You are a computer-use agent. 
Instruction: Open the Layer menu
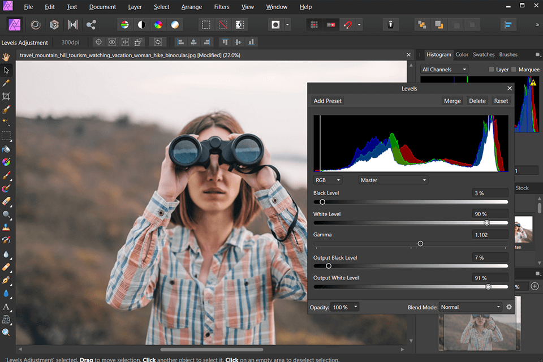click(135, 7)
